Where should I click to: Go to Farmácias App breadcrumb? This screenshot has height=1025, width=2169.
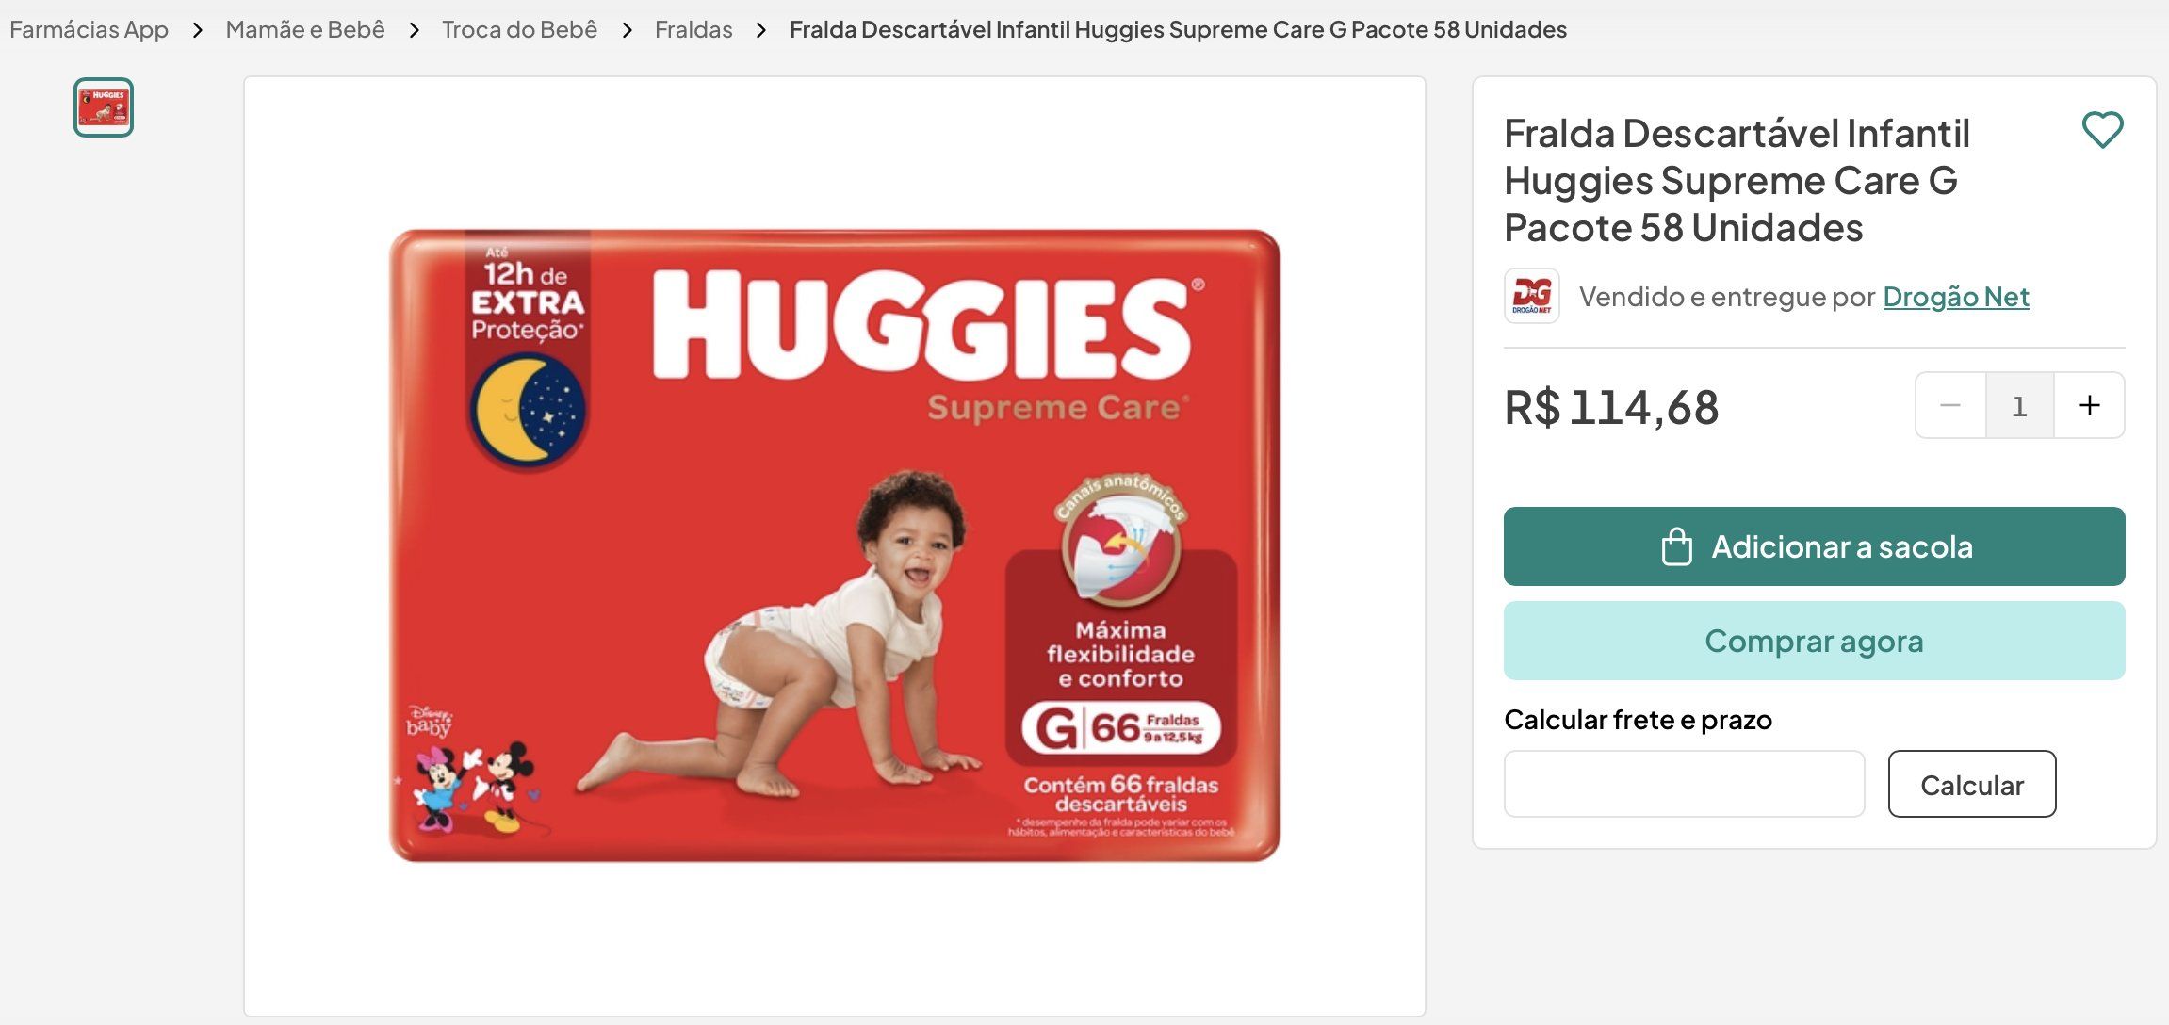(x=89, y=29)
